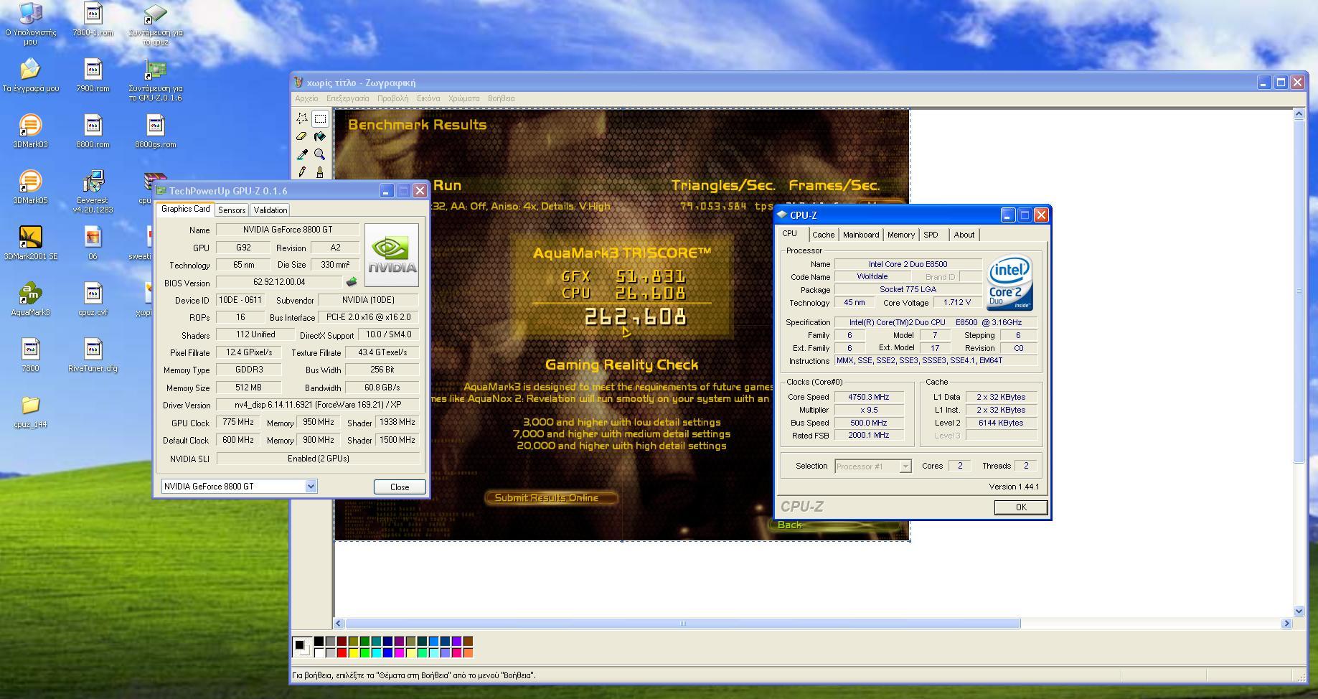Click the down arrow of Paint's vertical scrollbar
The width and height of the screenshot is (1318, 699).
[x=1299, y=611]
